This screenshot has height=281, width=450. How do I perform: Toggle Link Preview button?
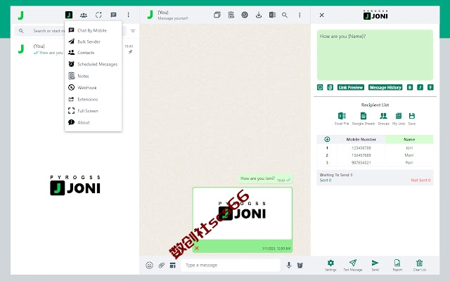click(x=351, y=87)
